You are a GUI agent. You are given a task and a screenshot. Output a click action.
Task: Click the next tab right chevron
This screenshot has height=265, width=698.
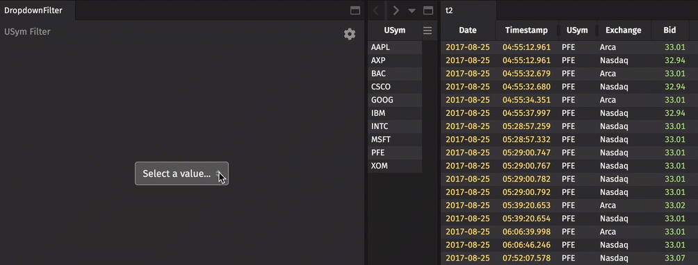(396, 10)
